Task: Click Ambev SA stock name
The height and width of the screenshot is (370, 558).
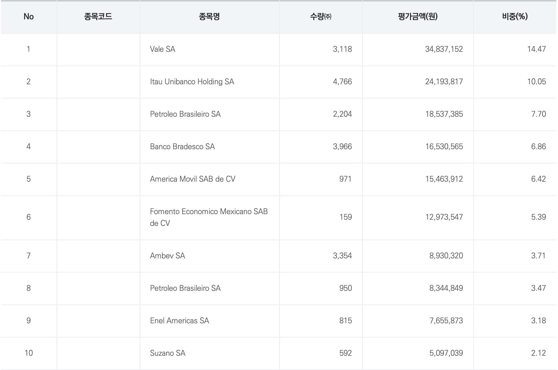Action: (168, 256)
